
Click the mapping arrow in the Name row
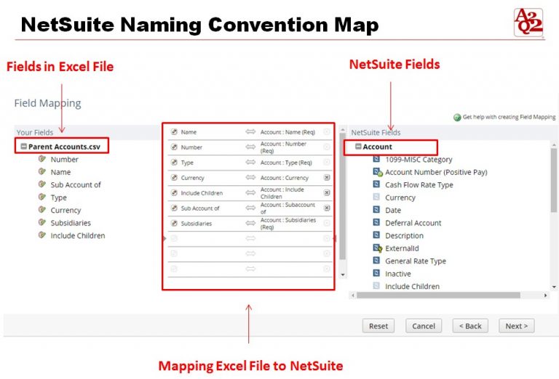pyautogui.click(x=250, y=132)
